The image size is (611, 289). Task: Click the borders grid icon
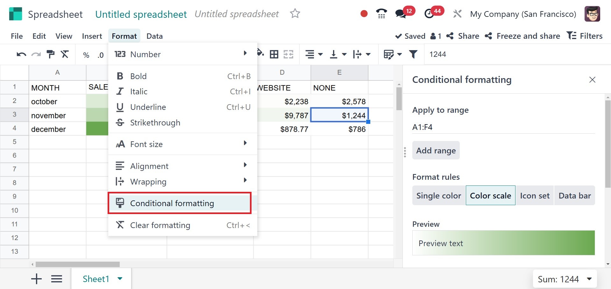[x=274, y=54]
